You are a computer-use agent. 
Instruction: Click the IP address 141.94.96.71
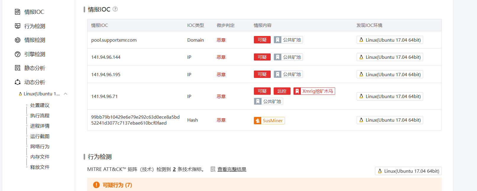coord(104,96)
